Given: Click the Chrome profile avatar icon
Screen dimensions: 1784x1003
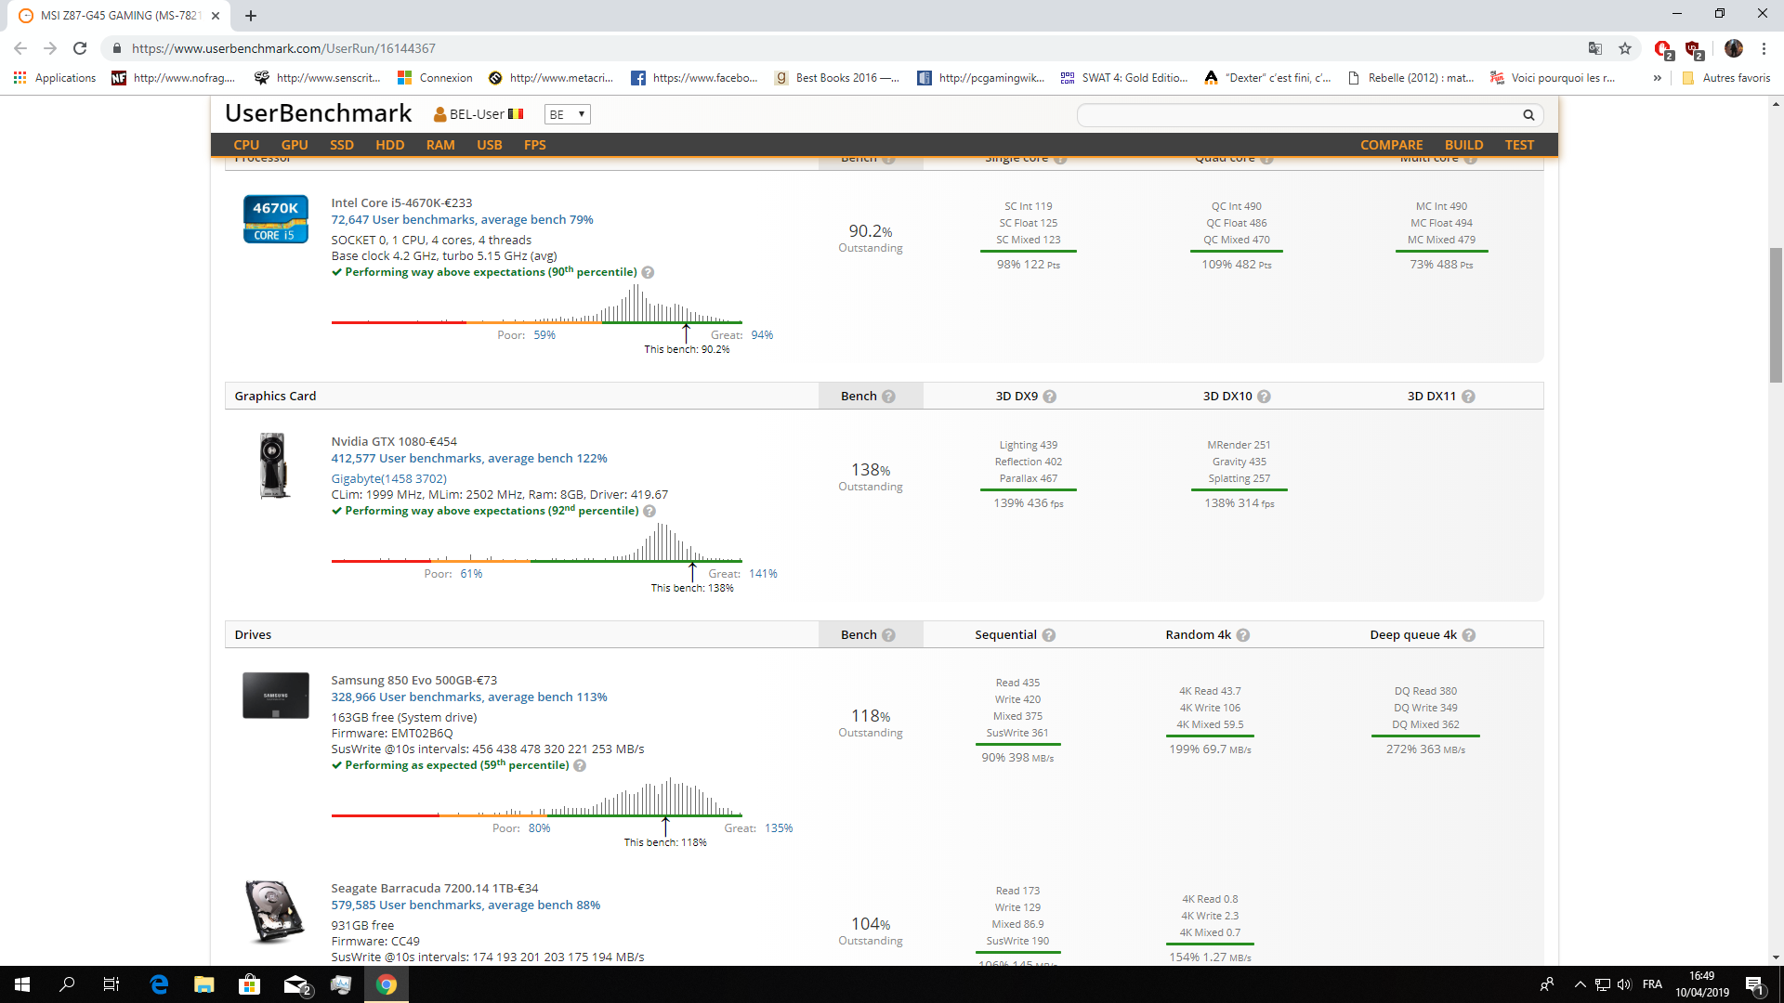Looking at the screenshot, I should [1734, 48].
